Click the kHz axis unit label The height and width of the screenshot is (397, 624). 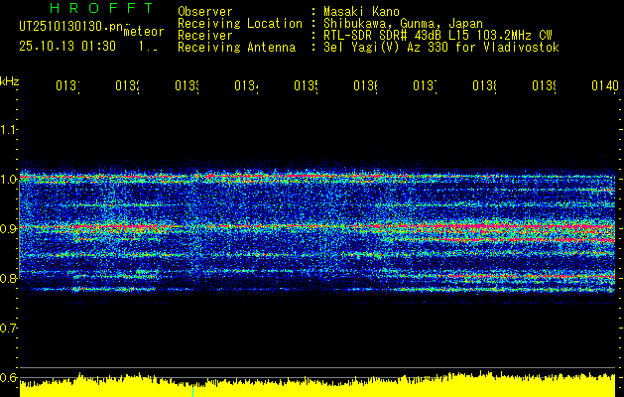[x=9, y=81]
